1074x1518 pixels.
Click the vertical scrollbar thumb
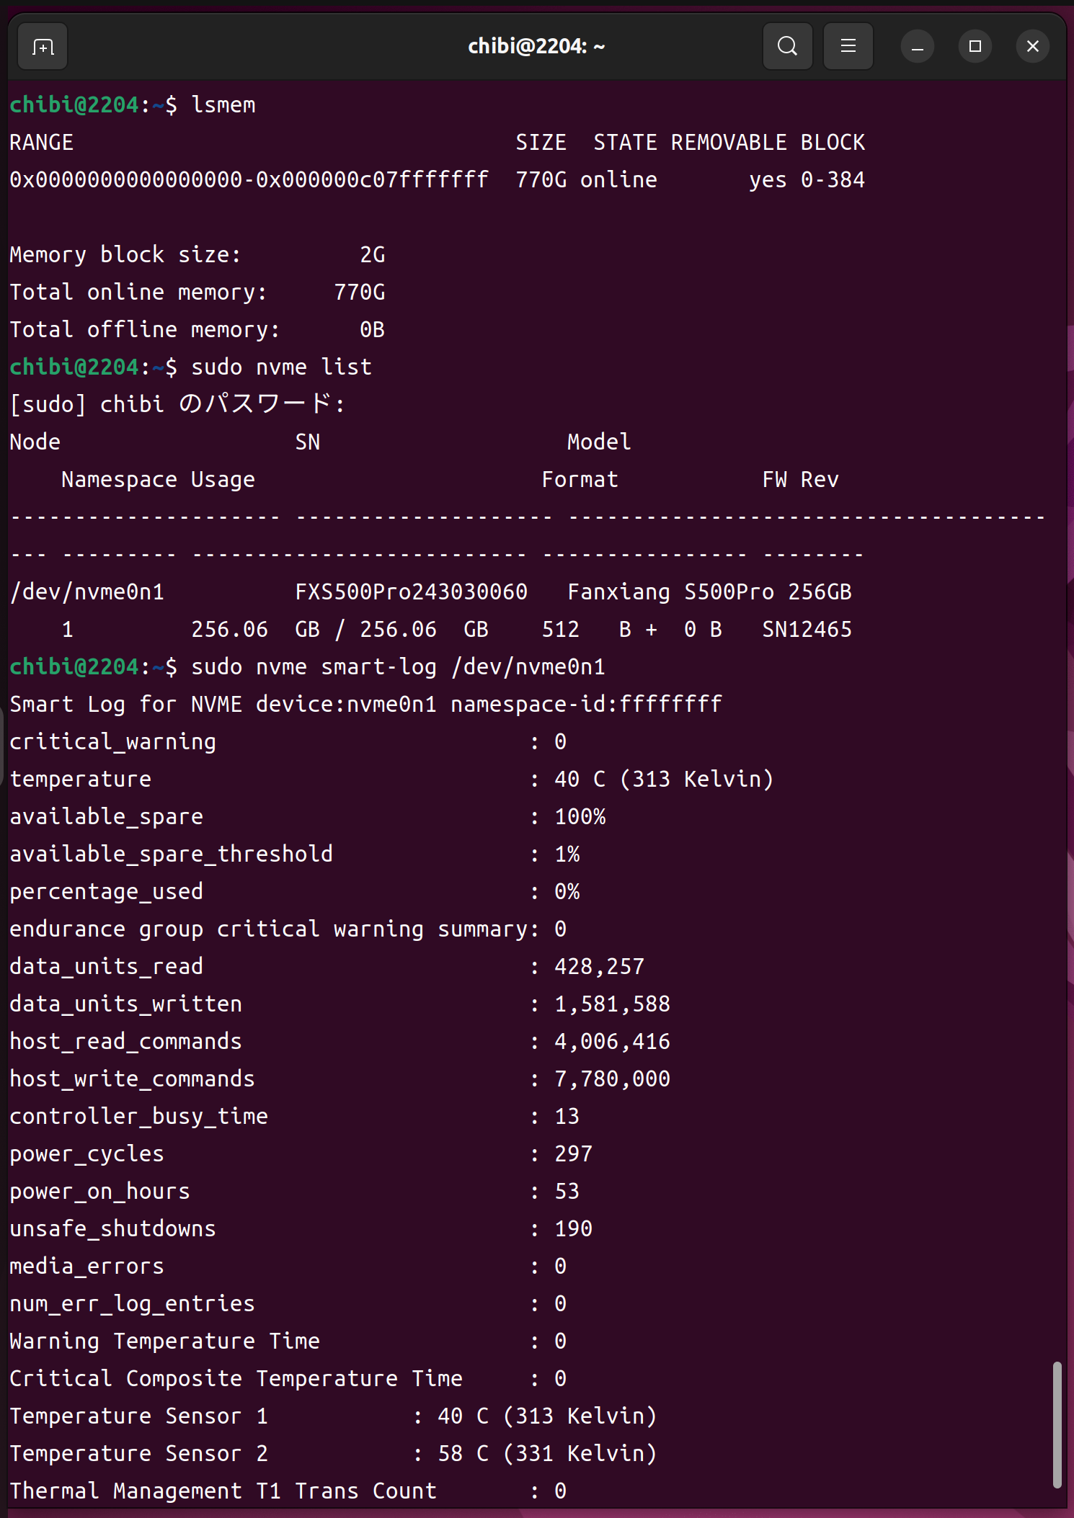1056,1424
